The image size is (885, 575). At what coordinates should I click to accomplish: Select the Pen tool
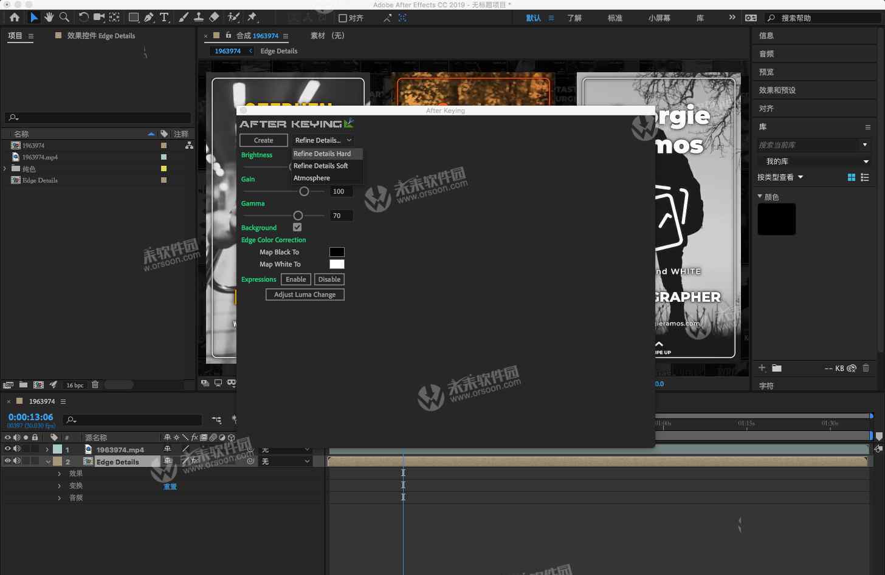coord(149,18)
